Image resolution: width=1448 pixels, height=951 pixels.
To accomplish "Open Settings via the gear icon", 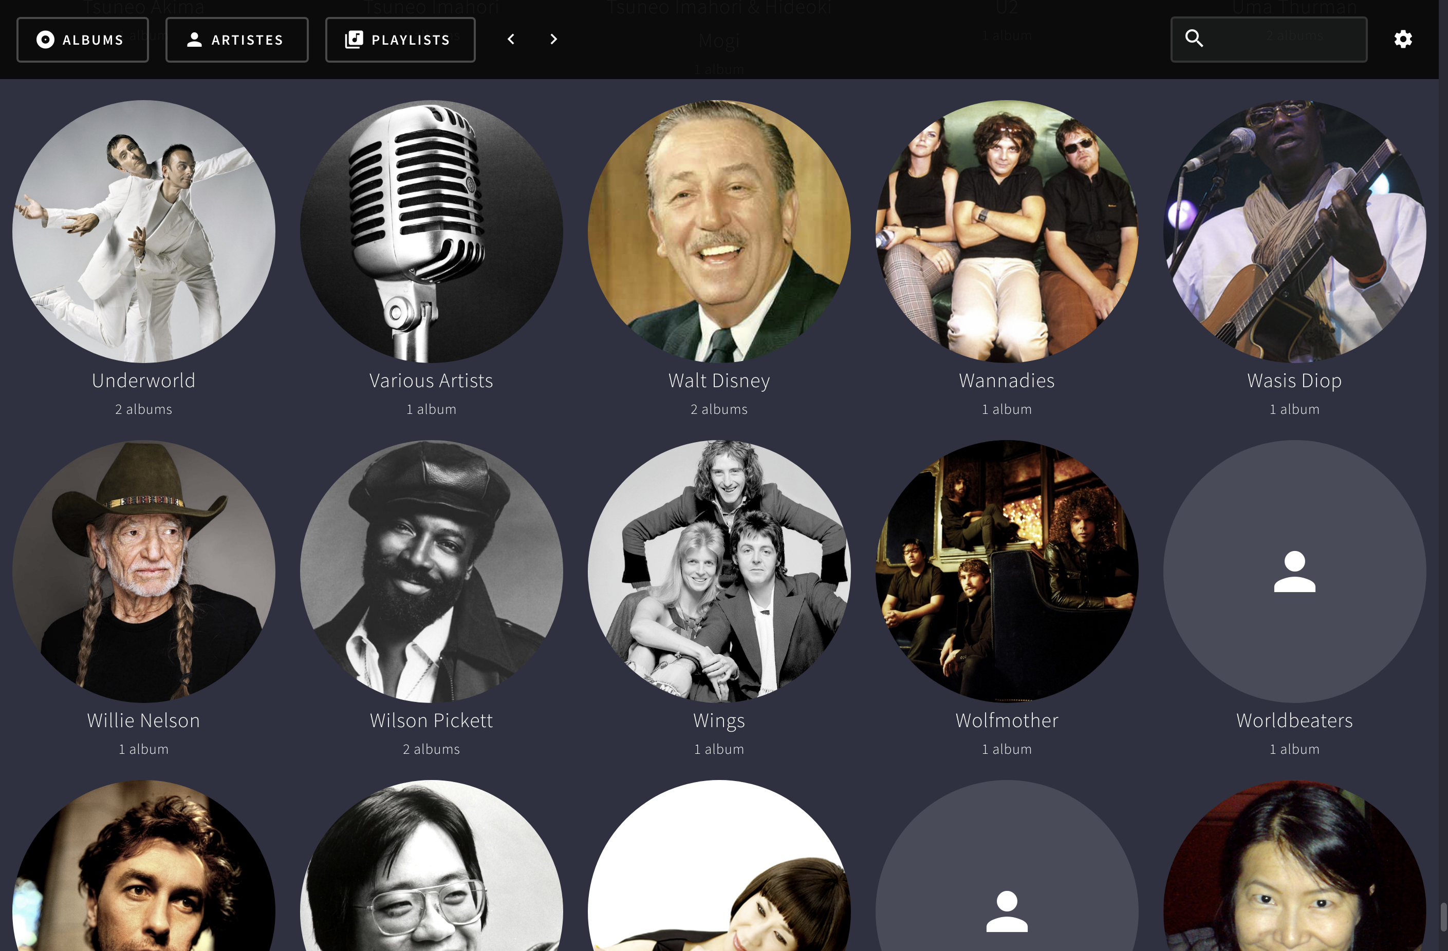I will 1403,39.
